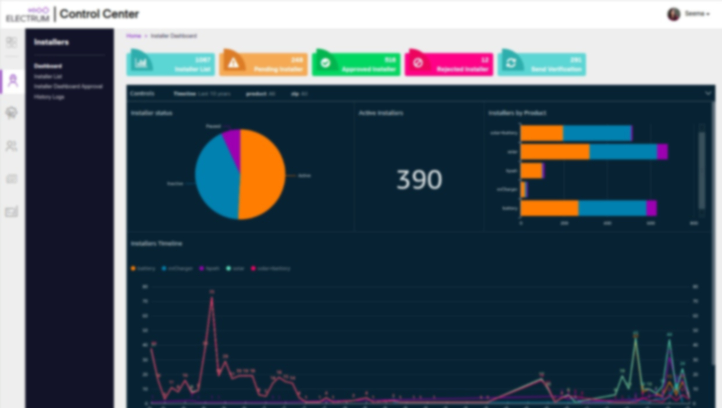Select Dashboard in Installers menu
This screenshot has height=408, width=722.
tap(48, 66)
